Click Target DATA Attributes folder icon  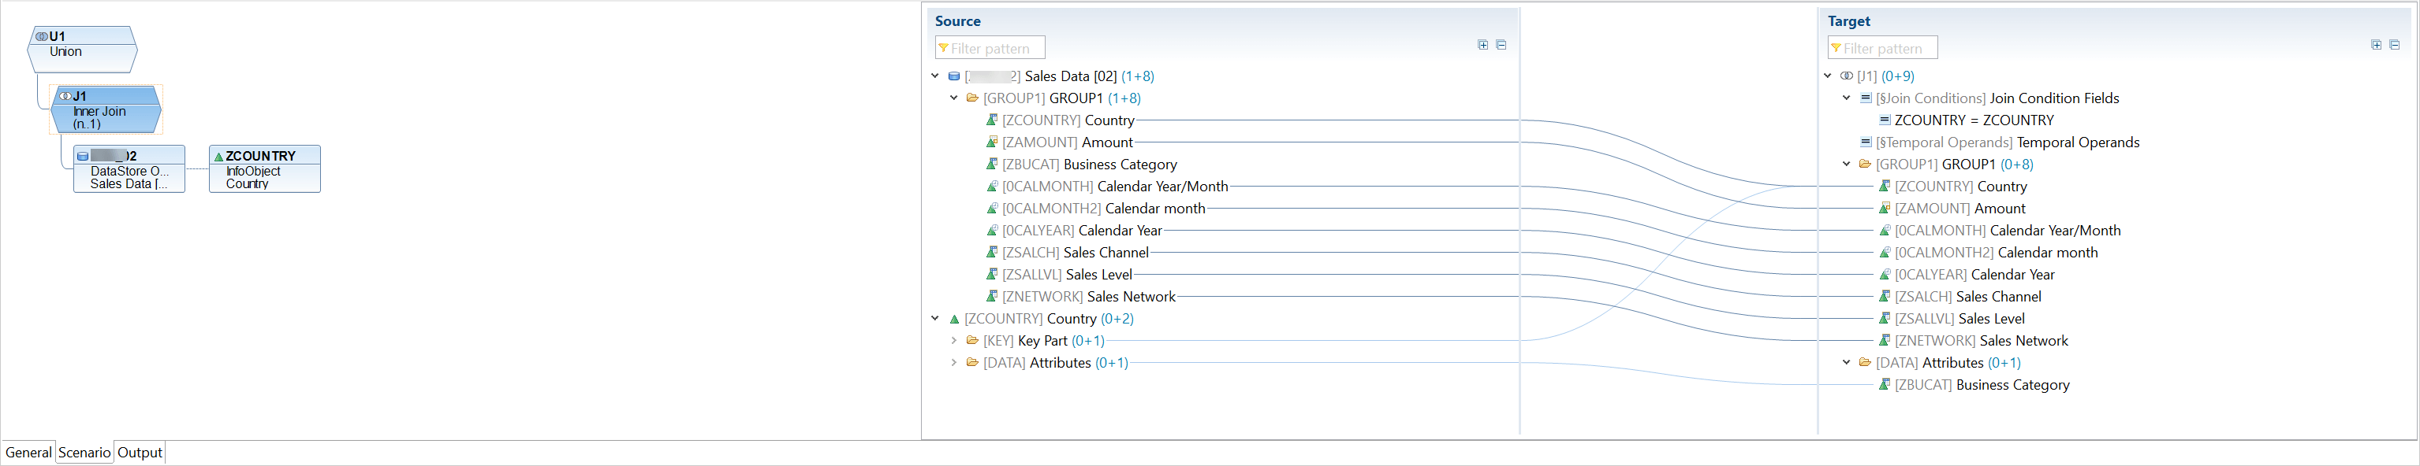tap(1865, 363)
